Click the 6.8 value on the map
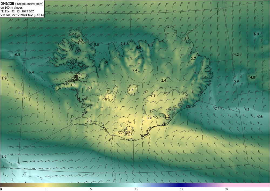 tap(18, 55)
